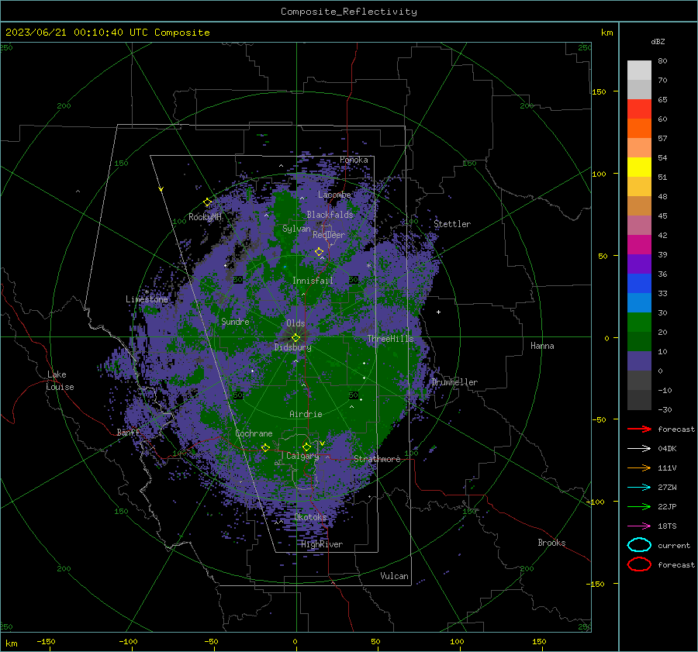Click the HighRiver city label
Image resolution: width=698 pixels, height=652 pixels.
click(x=322, y=544)
